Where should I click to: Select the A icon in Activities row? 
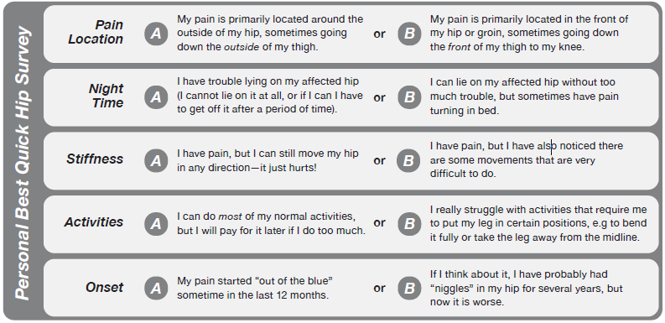coord(156,223)
